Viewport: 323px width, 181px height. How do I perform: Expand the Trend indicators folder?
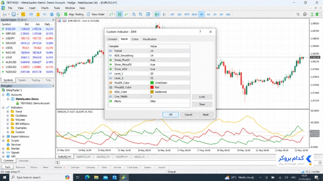pos(8,112)
